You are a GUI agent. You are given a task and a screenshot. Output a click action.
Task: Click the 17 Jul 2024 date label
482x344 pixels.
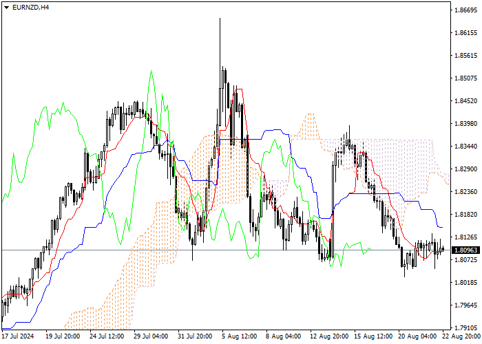pos(18,336)
